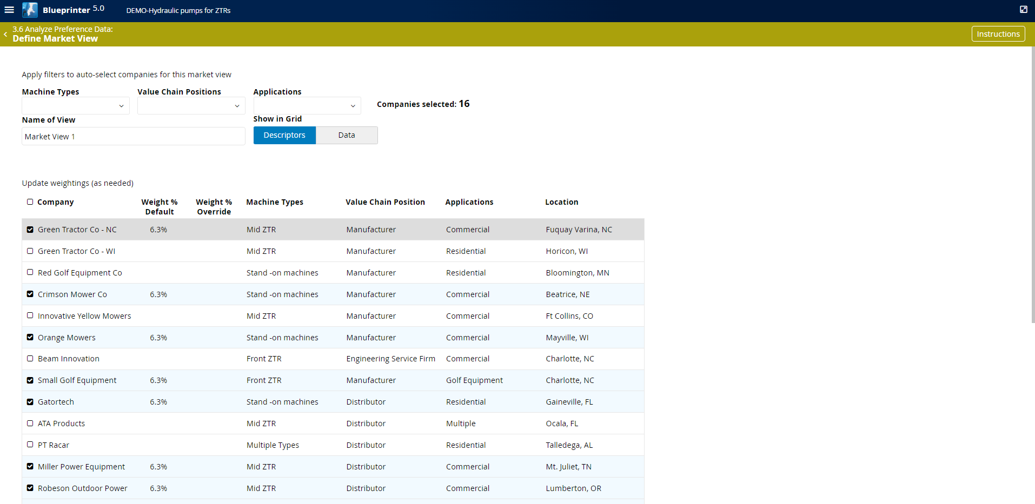
Task: Select the 'Fuquay Varina, NC' location cell
Action: click(579, 230)
